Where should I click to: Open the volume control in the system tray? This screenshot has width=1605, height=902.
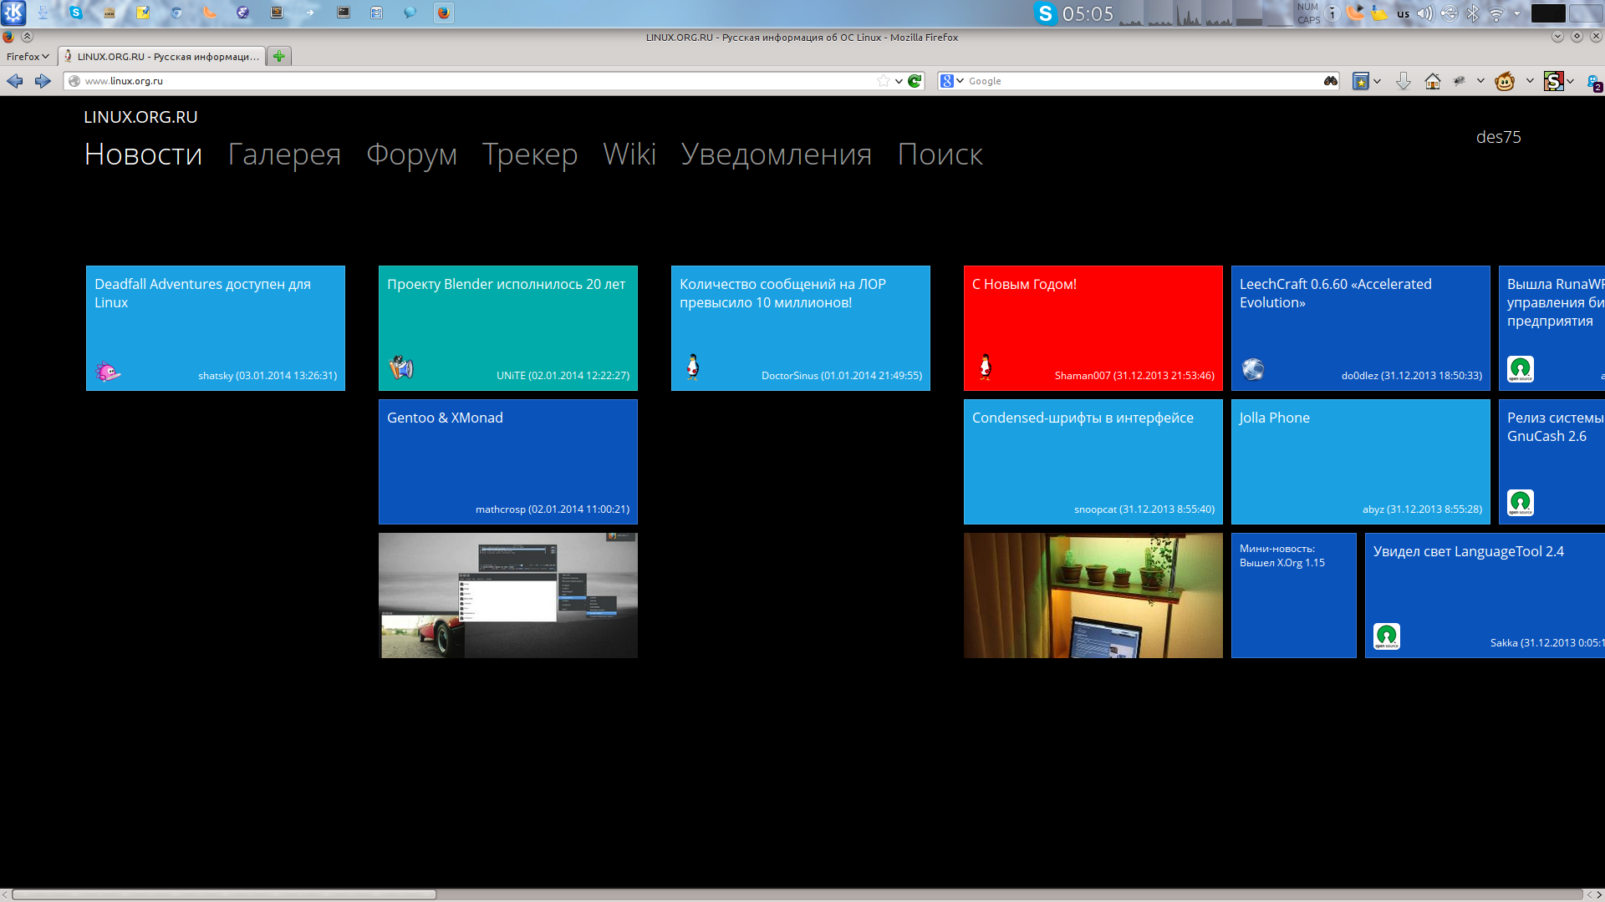tap(1425, 13)
